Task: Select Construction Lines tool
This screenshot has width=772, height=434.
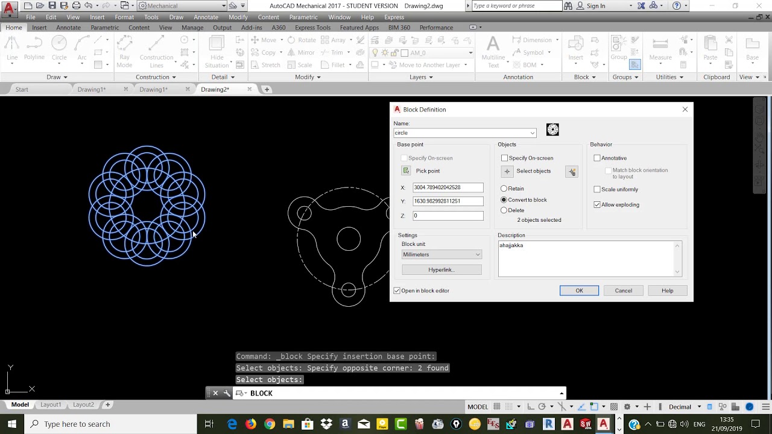Action: coord(156,52)
